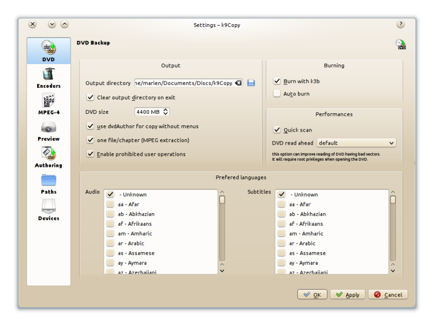This screenshot has height=326, width=434.
Task: Open the Preview settings page
Action: click(49, 131)
